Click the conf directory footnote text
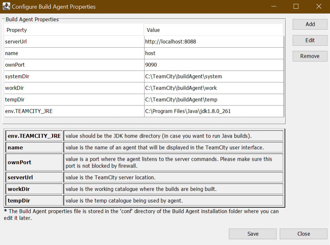The image size is (330, 245). tap(141, 214)
